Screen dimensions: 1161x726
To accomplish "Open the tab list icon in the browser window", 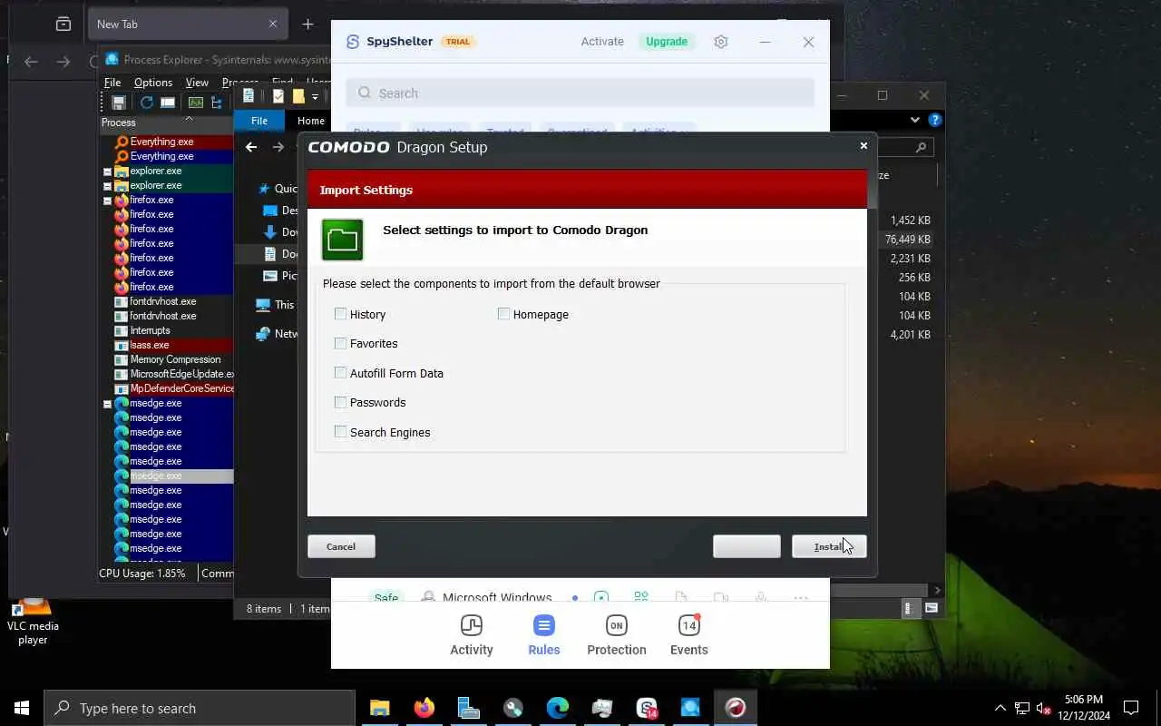I will 63,25.
